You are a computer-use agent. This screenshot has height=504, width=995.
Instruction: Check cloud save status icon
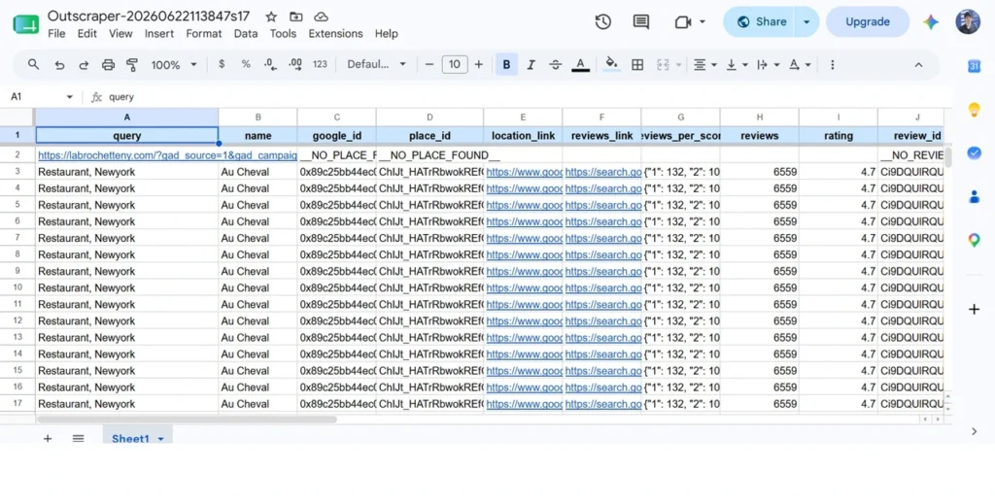321,17
